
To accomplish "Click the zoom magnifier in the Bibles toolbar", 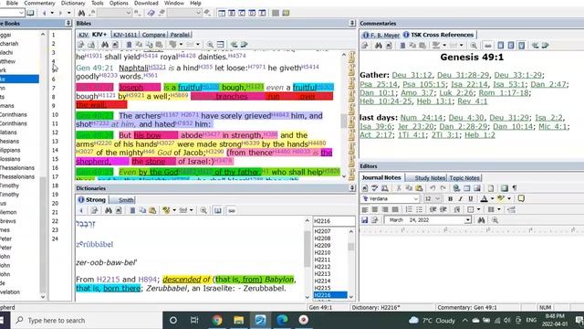I will coord(210,45).
